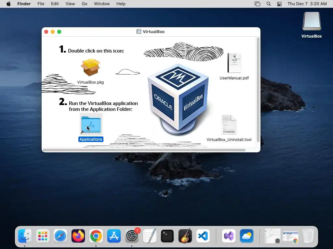
Task: Open the App Store from the Dock
Action: click(114, 236)
